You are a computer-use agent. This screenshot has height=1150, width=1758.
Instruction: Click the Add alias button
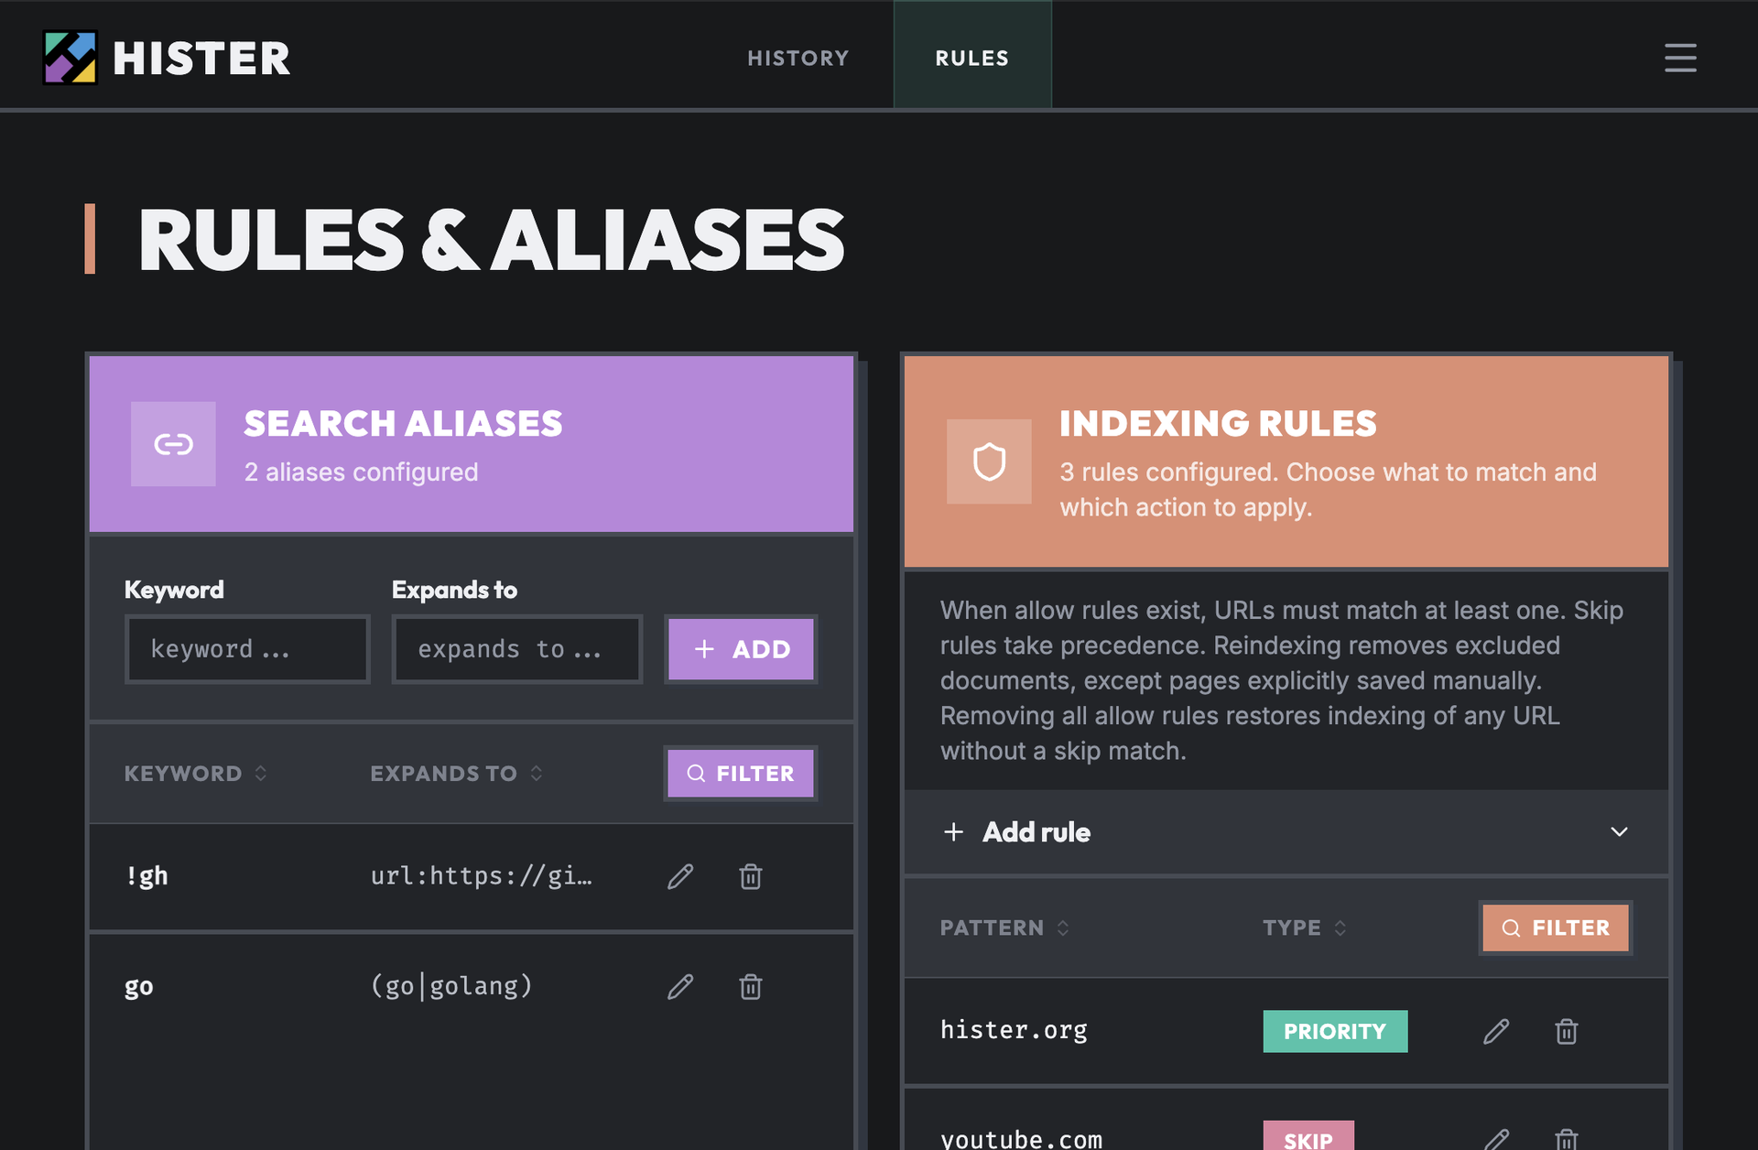[741, 649]
